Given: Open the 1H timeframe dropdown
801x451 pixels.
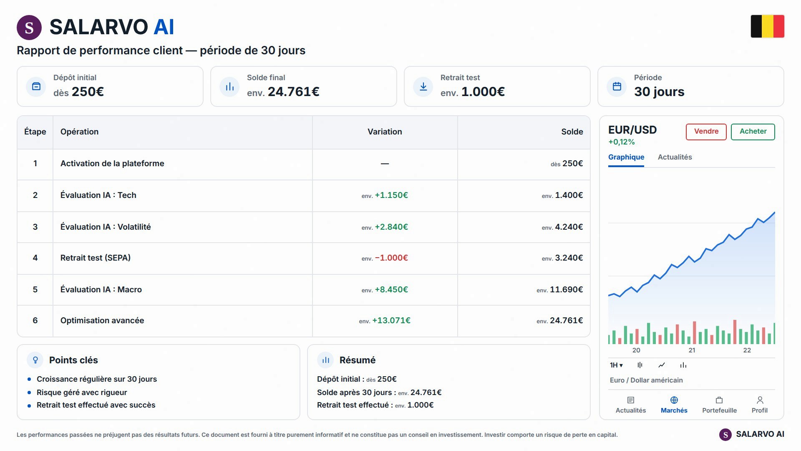Looking at the screenshot, I should click(616, 365).
